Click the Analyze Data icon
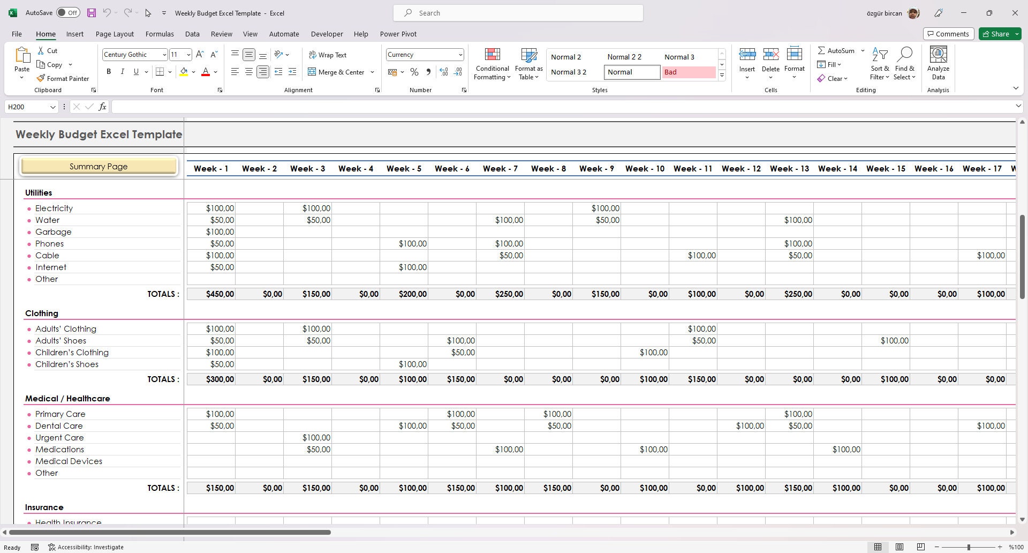This screenshot has height=553, width=1028. click(938, 55)
